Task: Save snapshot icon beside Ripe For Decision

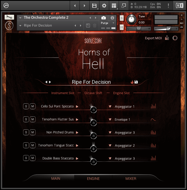Action: [x=88, y=26]
